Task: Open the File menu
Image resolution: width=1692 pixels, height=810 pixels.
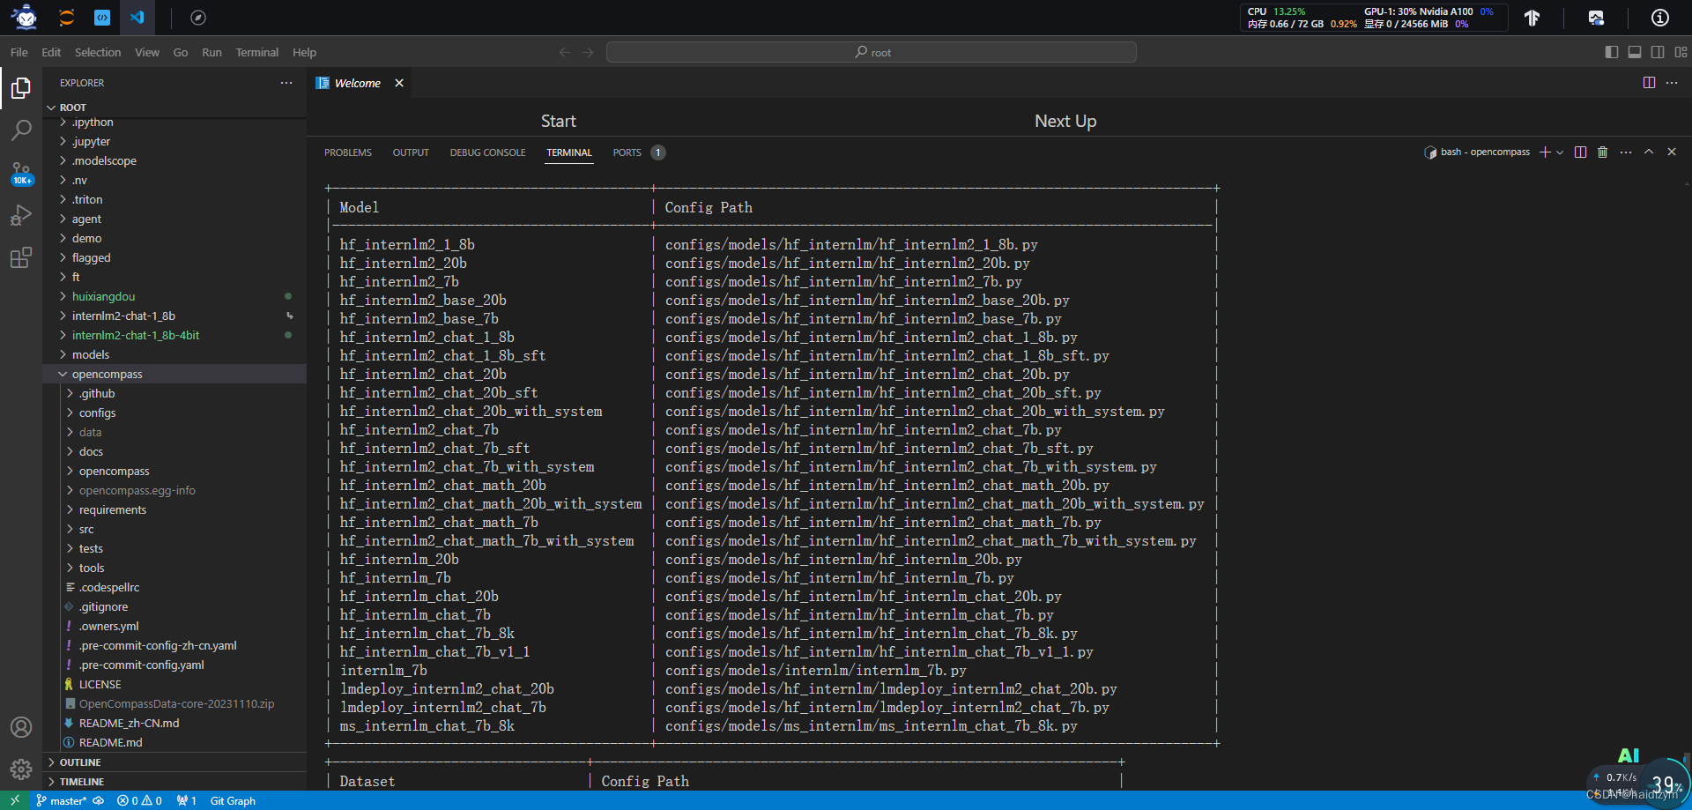Action: click(19, 52)
